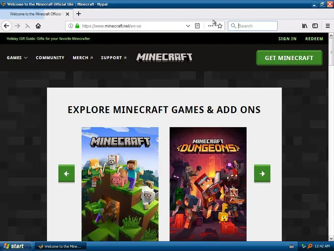This screenshot has width=334, height=251.
Task: Click the Minecraft logo in the header
Action: [164, 58]
